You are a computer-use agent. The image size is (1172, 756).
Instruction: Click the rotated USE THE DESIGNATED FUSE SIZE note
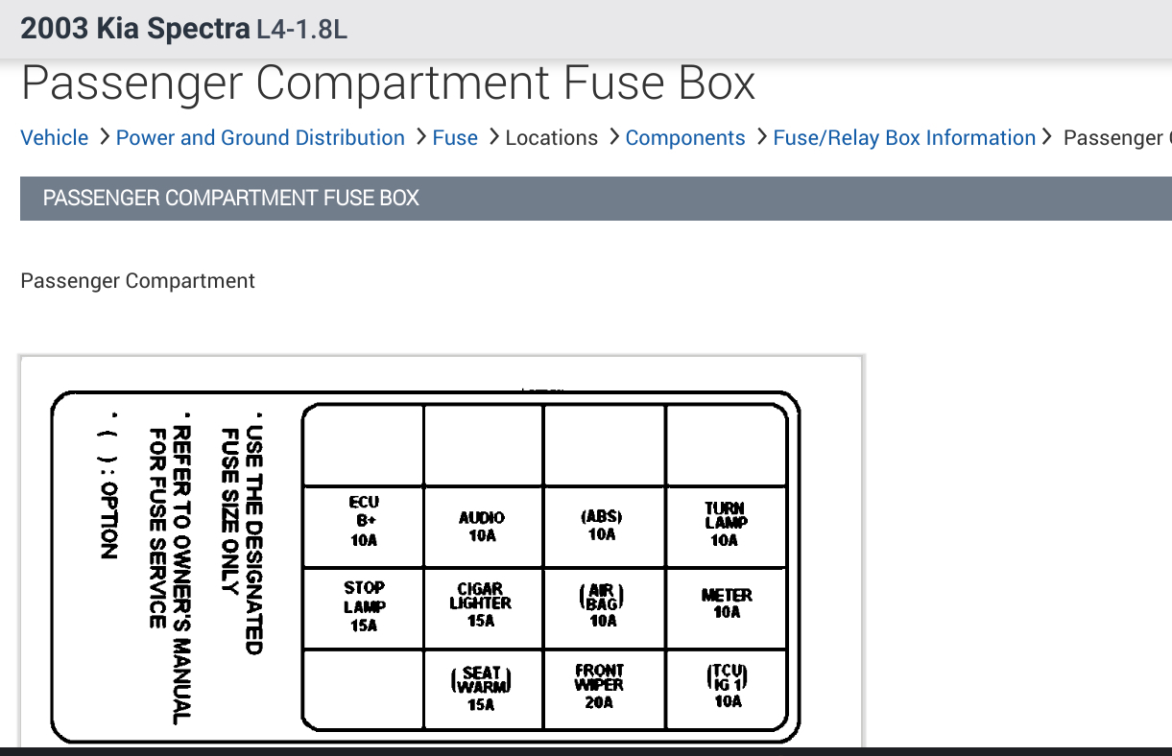241,533
